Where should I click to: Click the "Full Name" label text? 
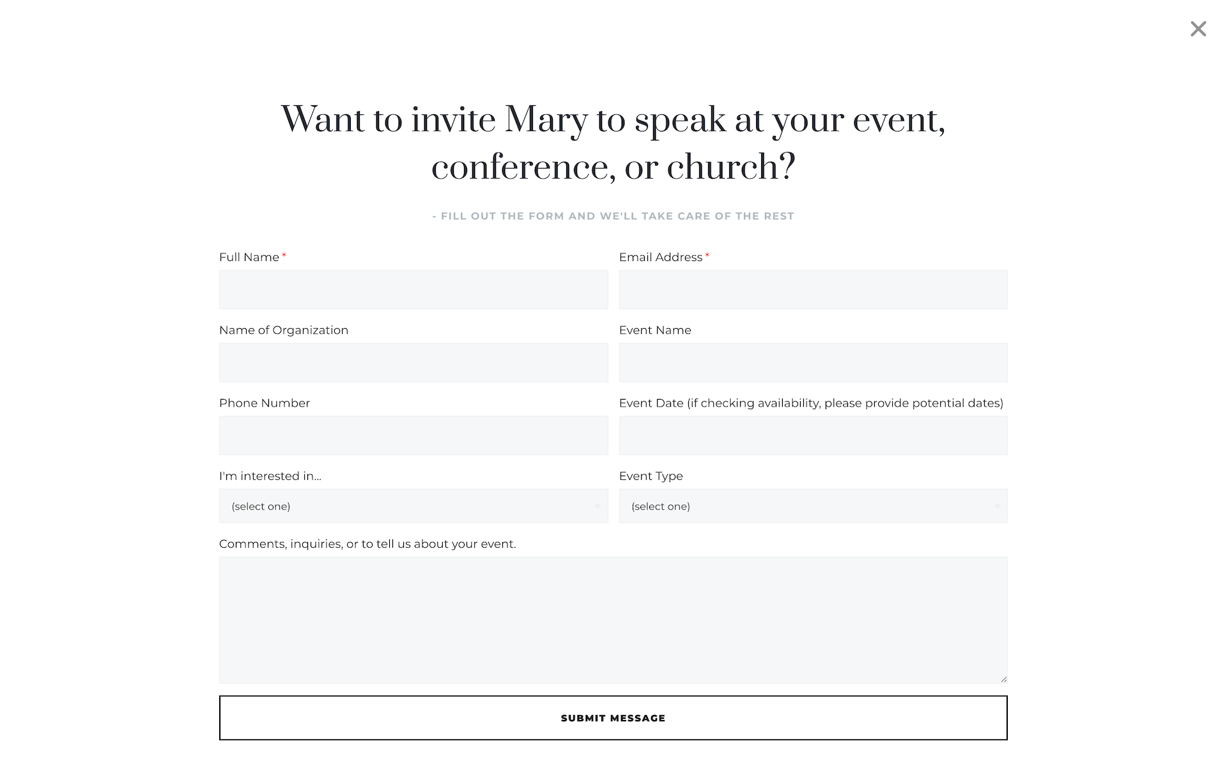point(249,257)
